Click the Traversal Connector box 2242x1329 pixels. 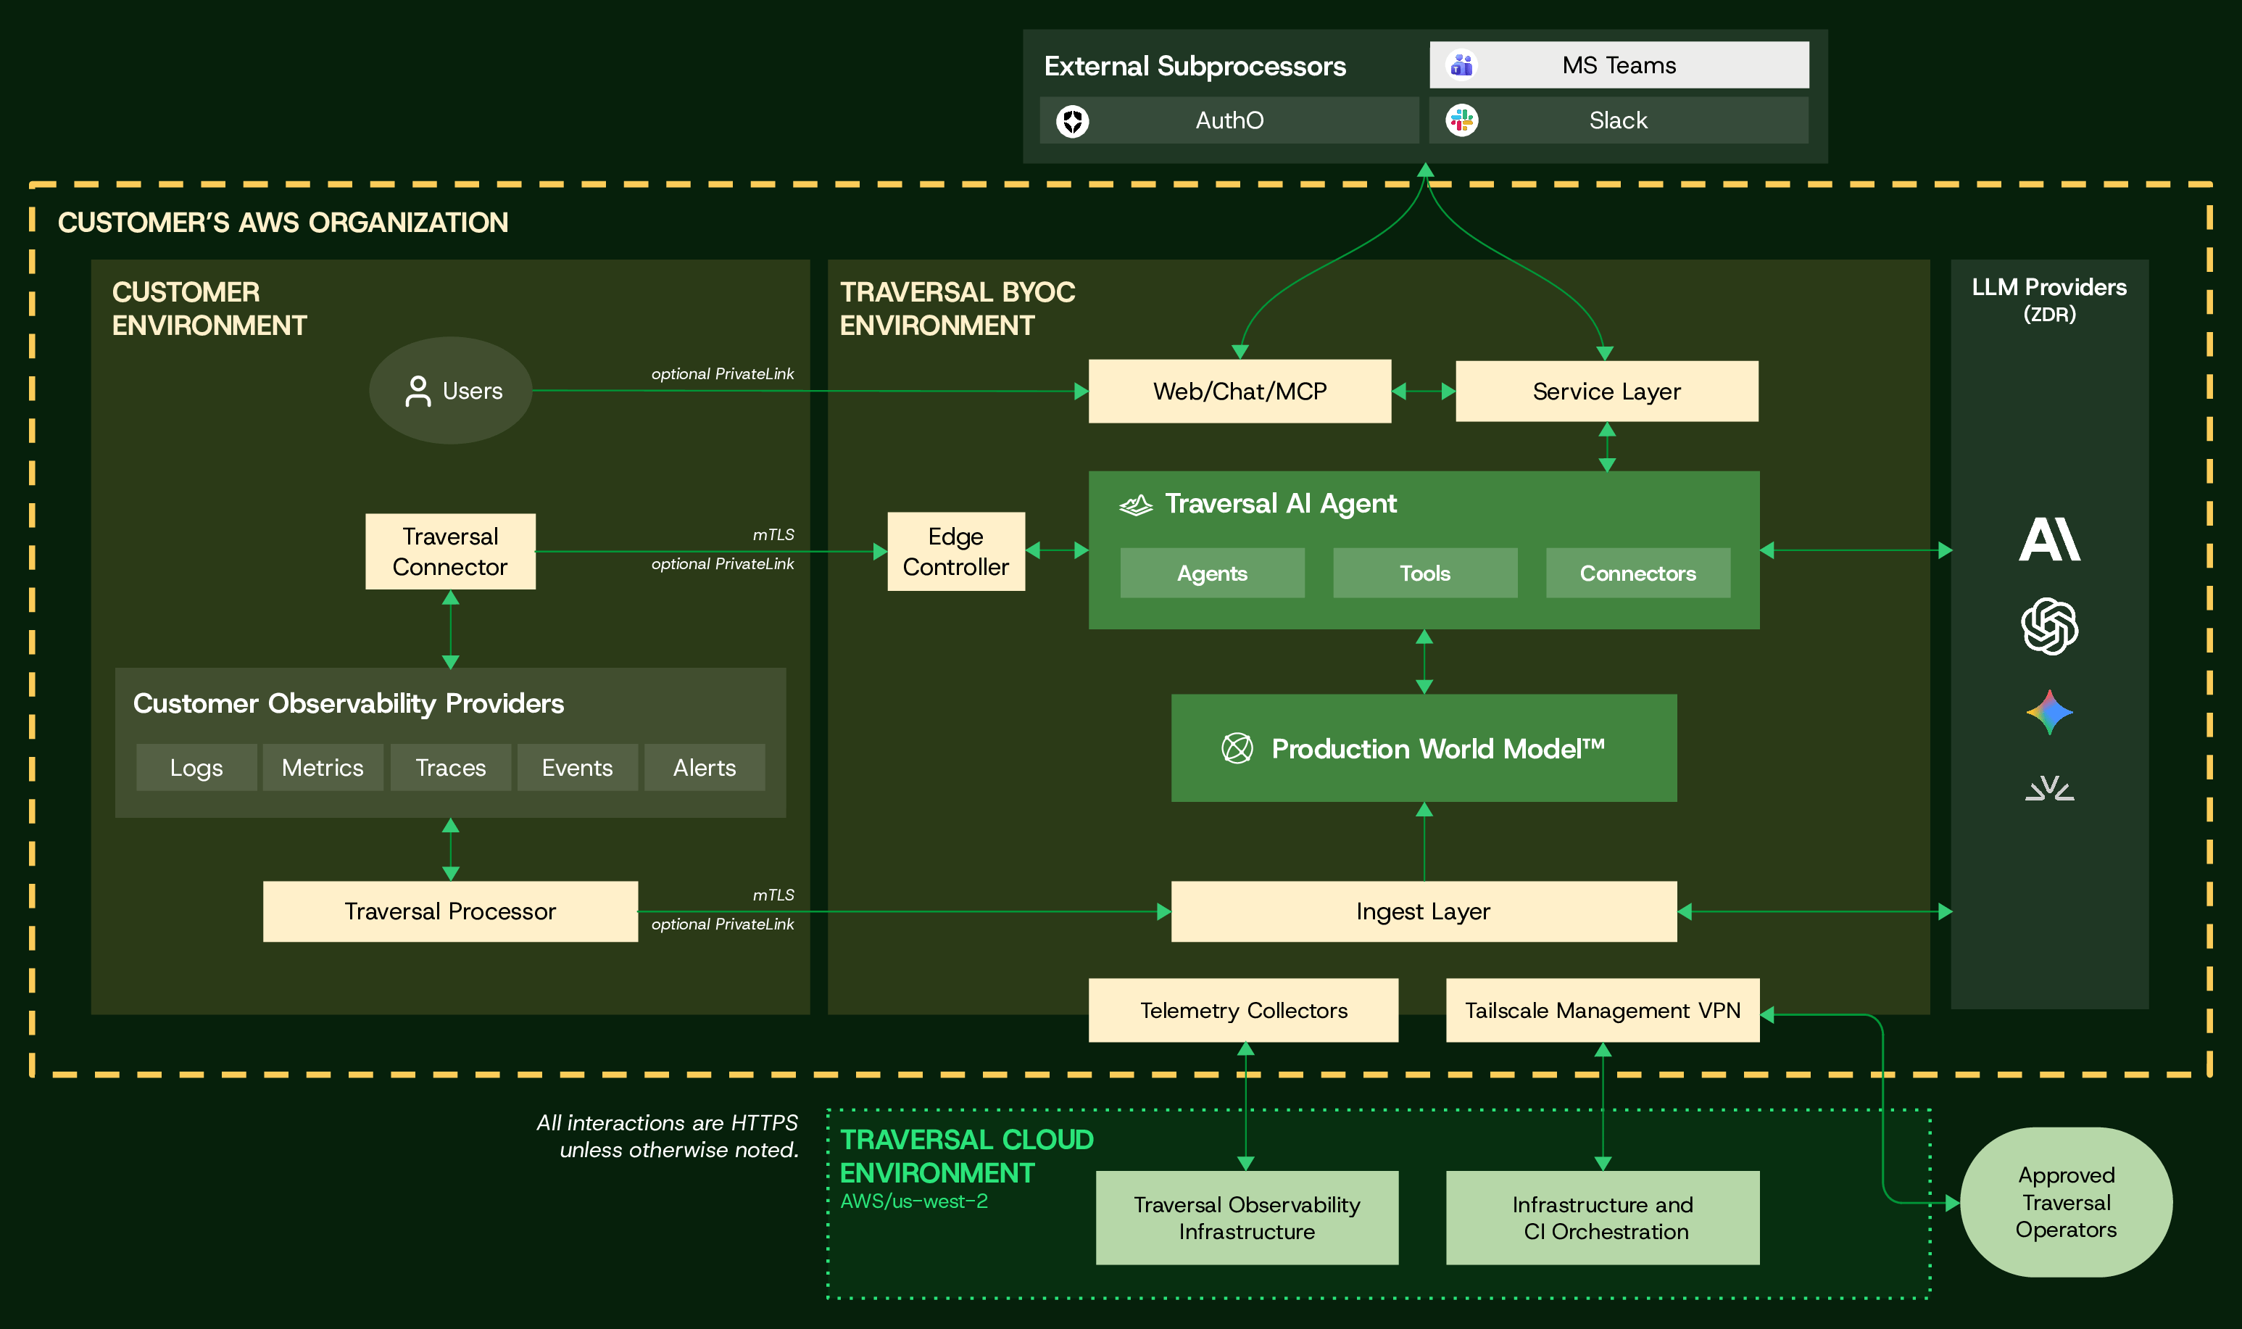(x=449, y=552)
